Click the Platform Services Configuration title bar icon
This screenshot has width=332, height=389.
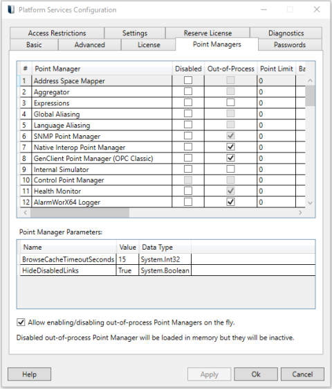tap(11, 10)
